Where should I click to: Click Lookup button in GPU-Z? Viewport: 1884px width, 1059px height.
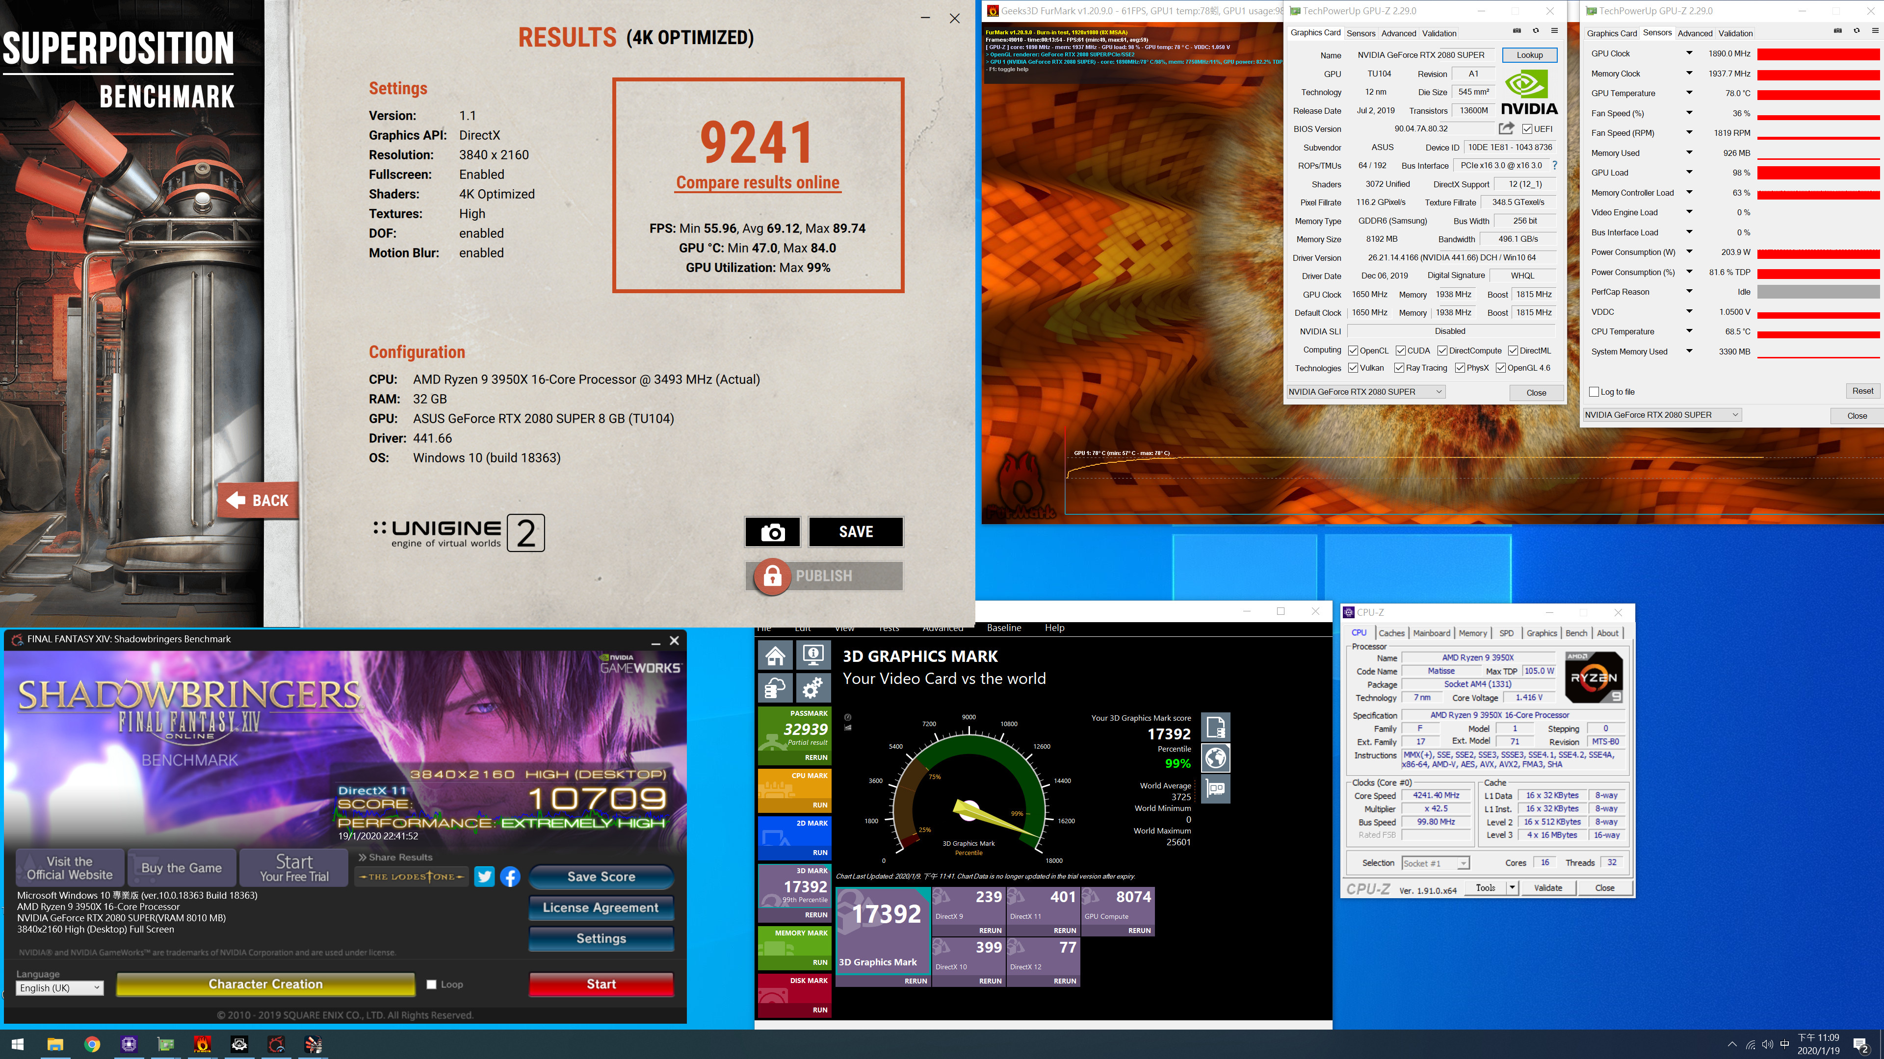click(1529, 55)
